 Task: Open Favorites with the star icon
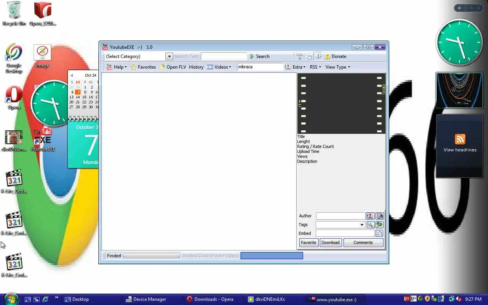point(143,67)
